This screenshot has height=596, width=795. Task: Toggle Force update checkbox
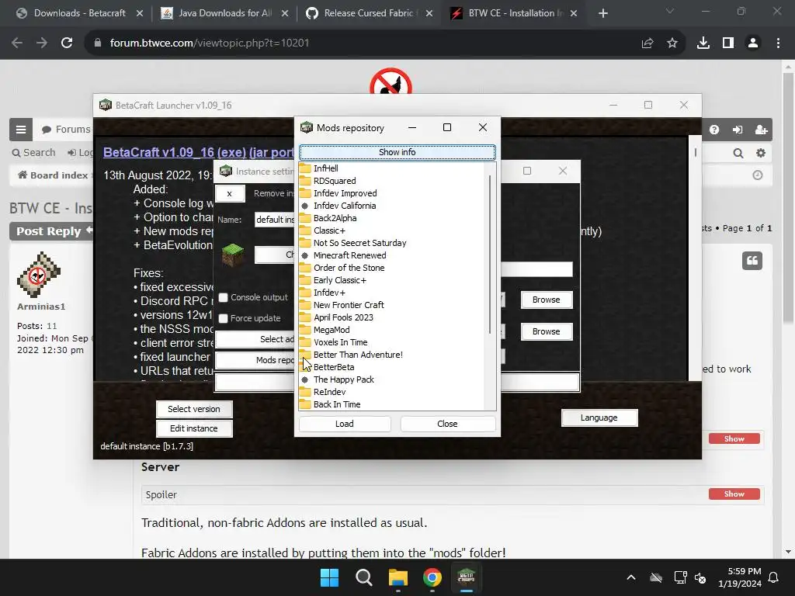pyautogui.click(x=223, y=318)
